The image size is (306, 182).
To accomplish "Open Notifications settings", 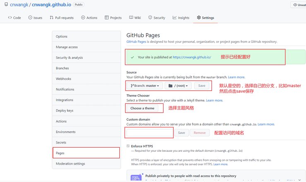I will coord(87,89).
